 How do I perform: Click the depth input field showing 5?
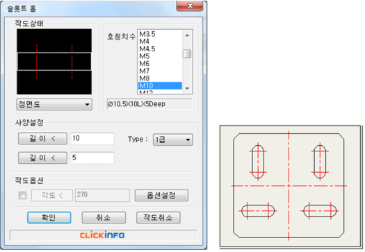92,158
